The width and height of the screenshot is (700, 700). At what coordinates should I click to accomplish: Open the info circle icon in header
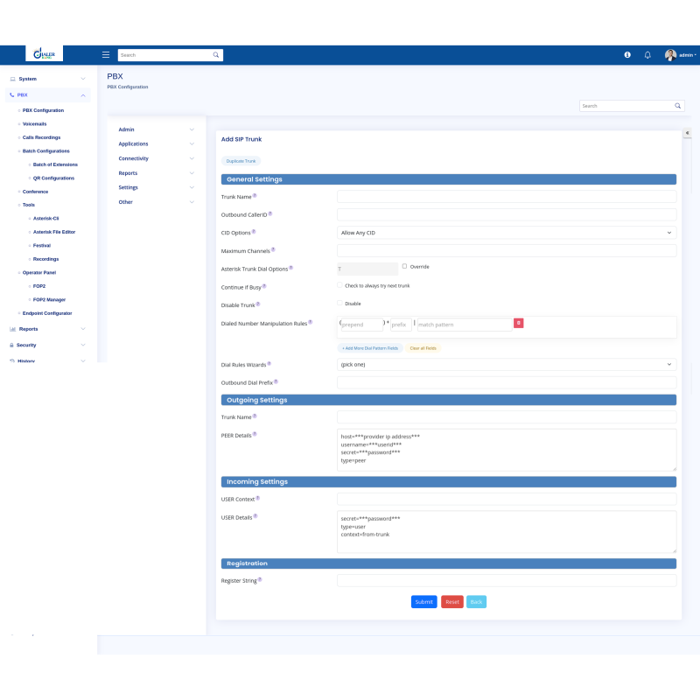pyautogui.click(x=627, y=54)
